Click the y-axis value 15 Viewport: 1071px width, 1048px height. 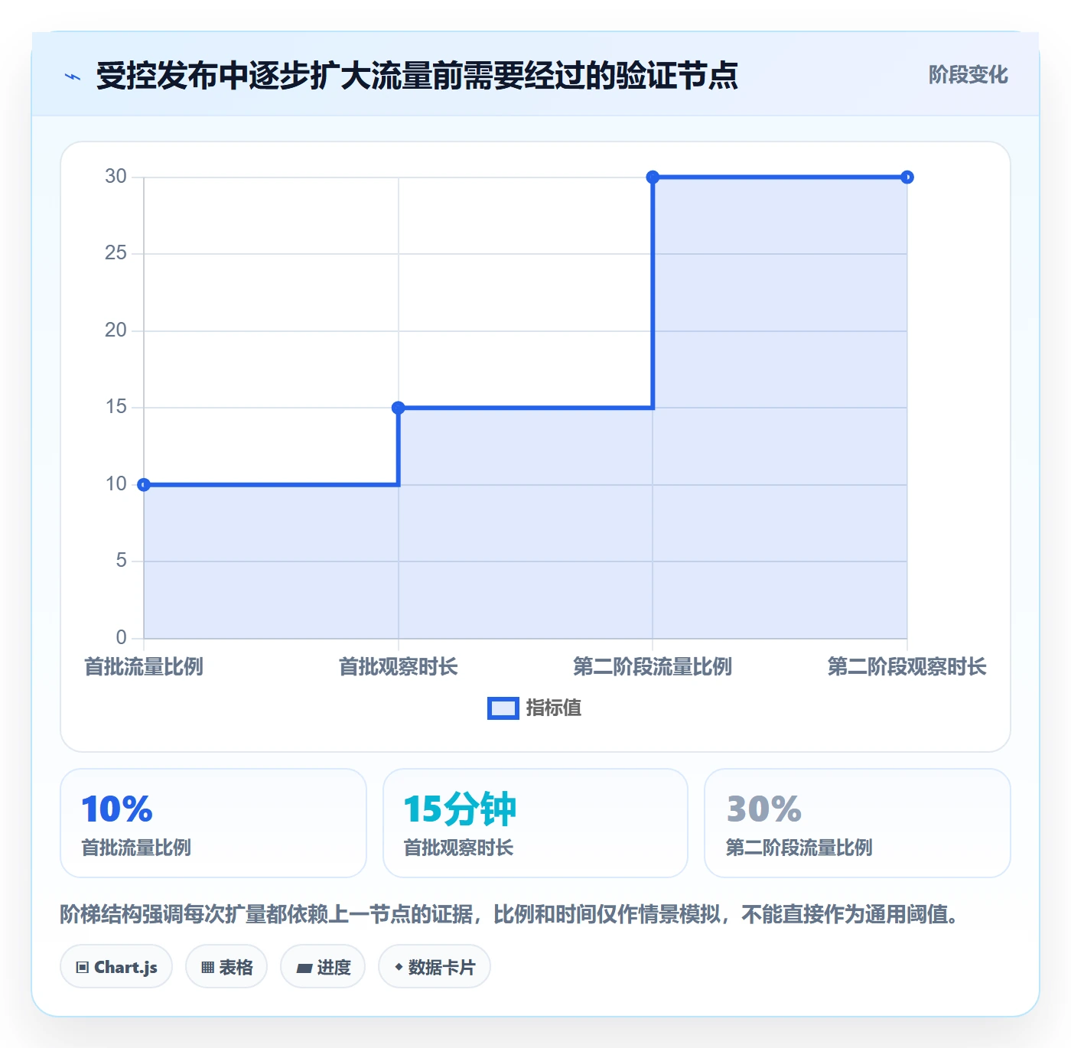[116, 407]
